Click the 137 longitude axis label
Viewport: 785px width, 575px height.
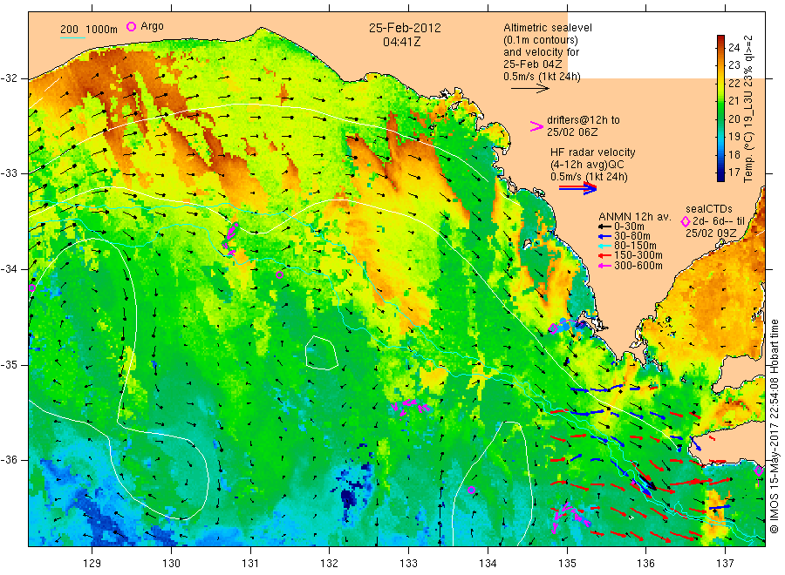[x=725, y=563]
